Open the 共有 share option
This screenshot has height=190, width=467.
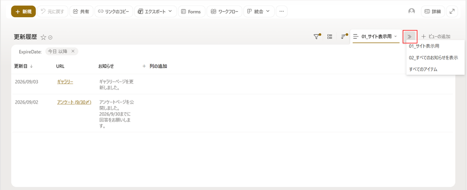pyautogui.click(x=81, y=11)
